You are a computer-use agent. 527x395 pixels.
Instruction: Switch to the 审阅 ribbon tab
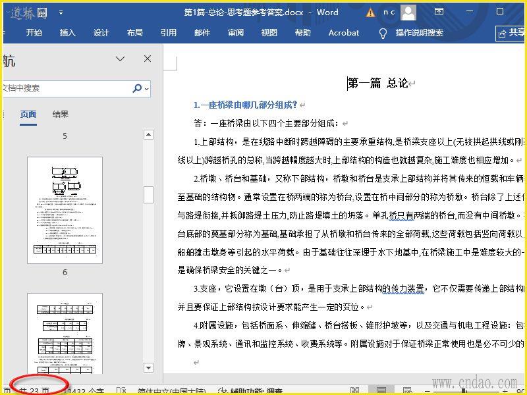point(236,33)
